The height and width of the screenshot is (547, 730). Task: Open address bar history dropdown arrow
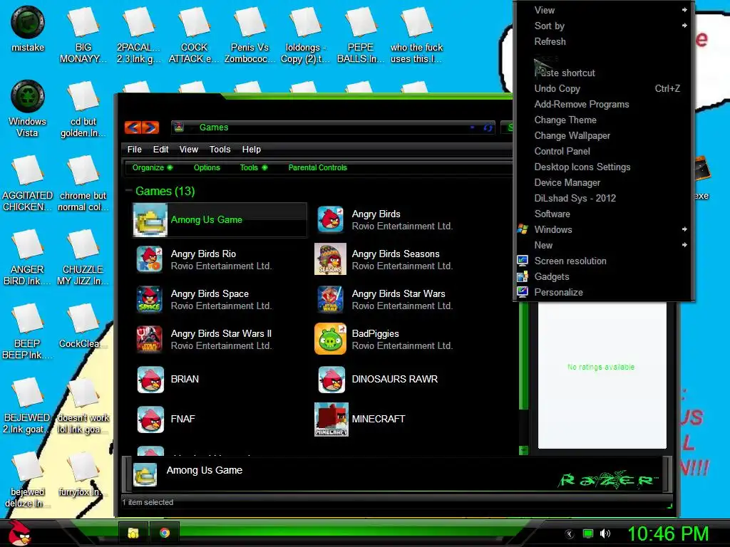pyautogui.click(x=472, y=127)
